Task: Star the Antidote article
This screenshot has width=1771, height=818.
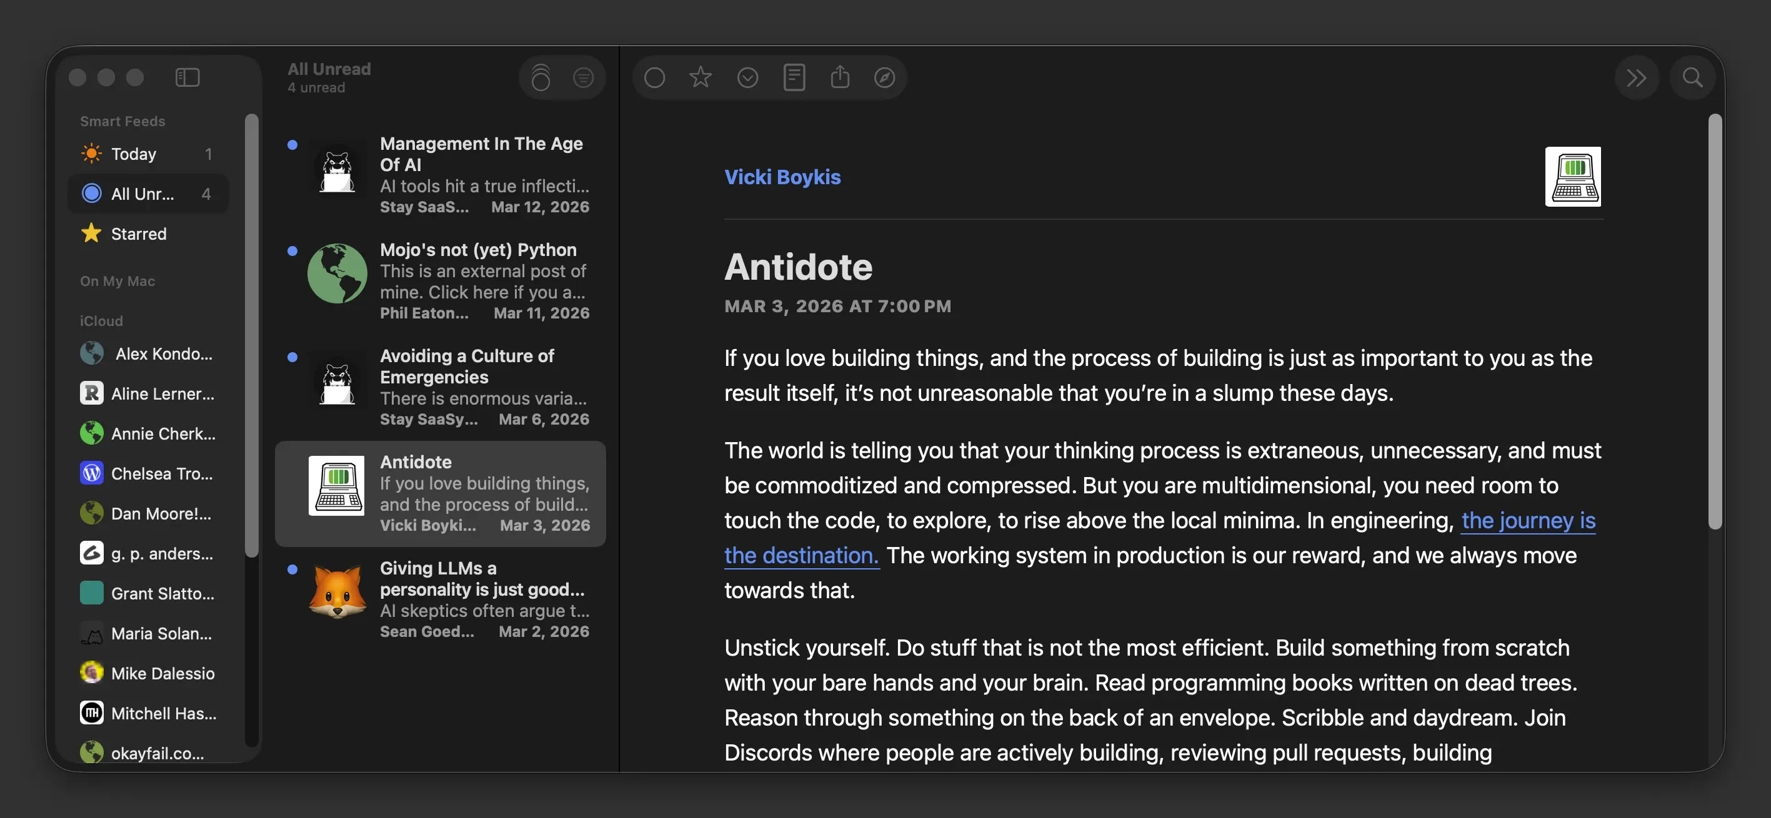Action: coord(701,77)
